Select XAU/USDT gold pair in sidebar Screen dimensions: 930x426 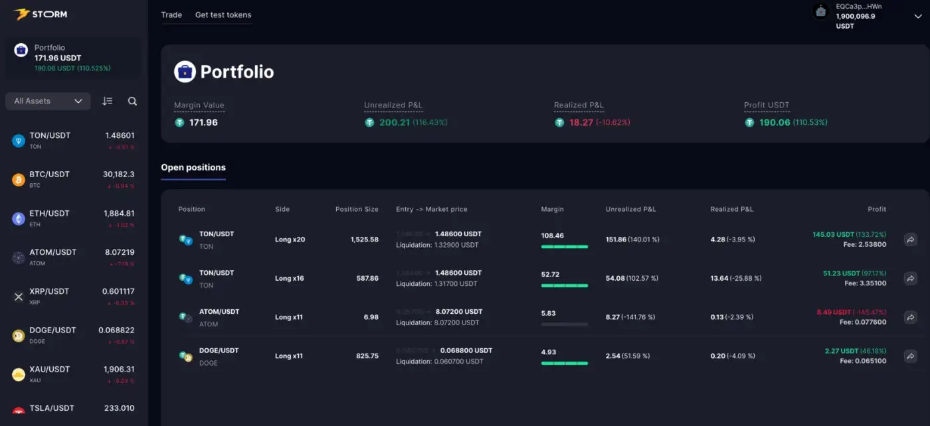pyautogui.click(x=73, y=374)
